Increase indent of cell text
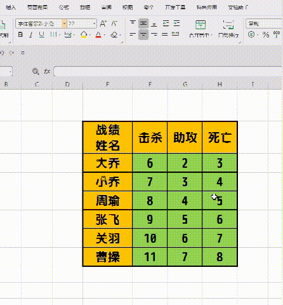283x305 pixels. pos(176,24)
